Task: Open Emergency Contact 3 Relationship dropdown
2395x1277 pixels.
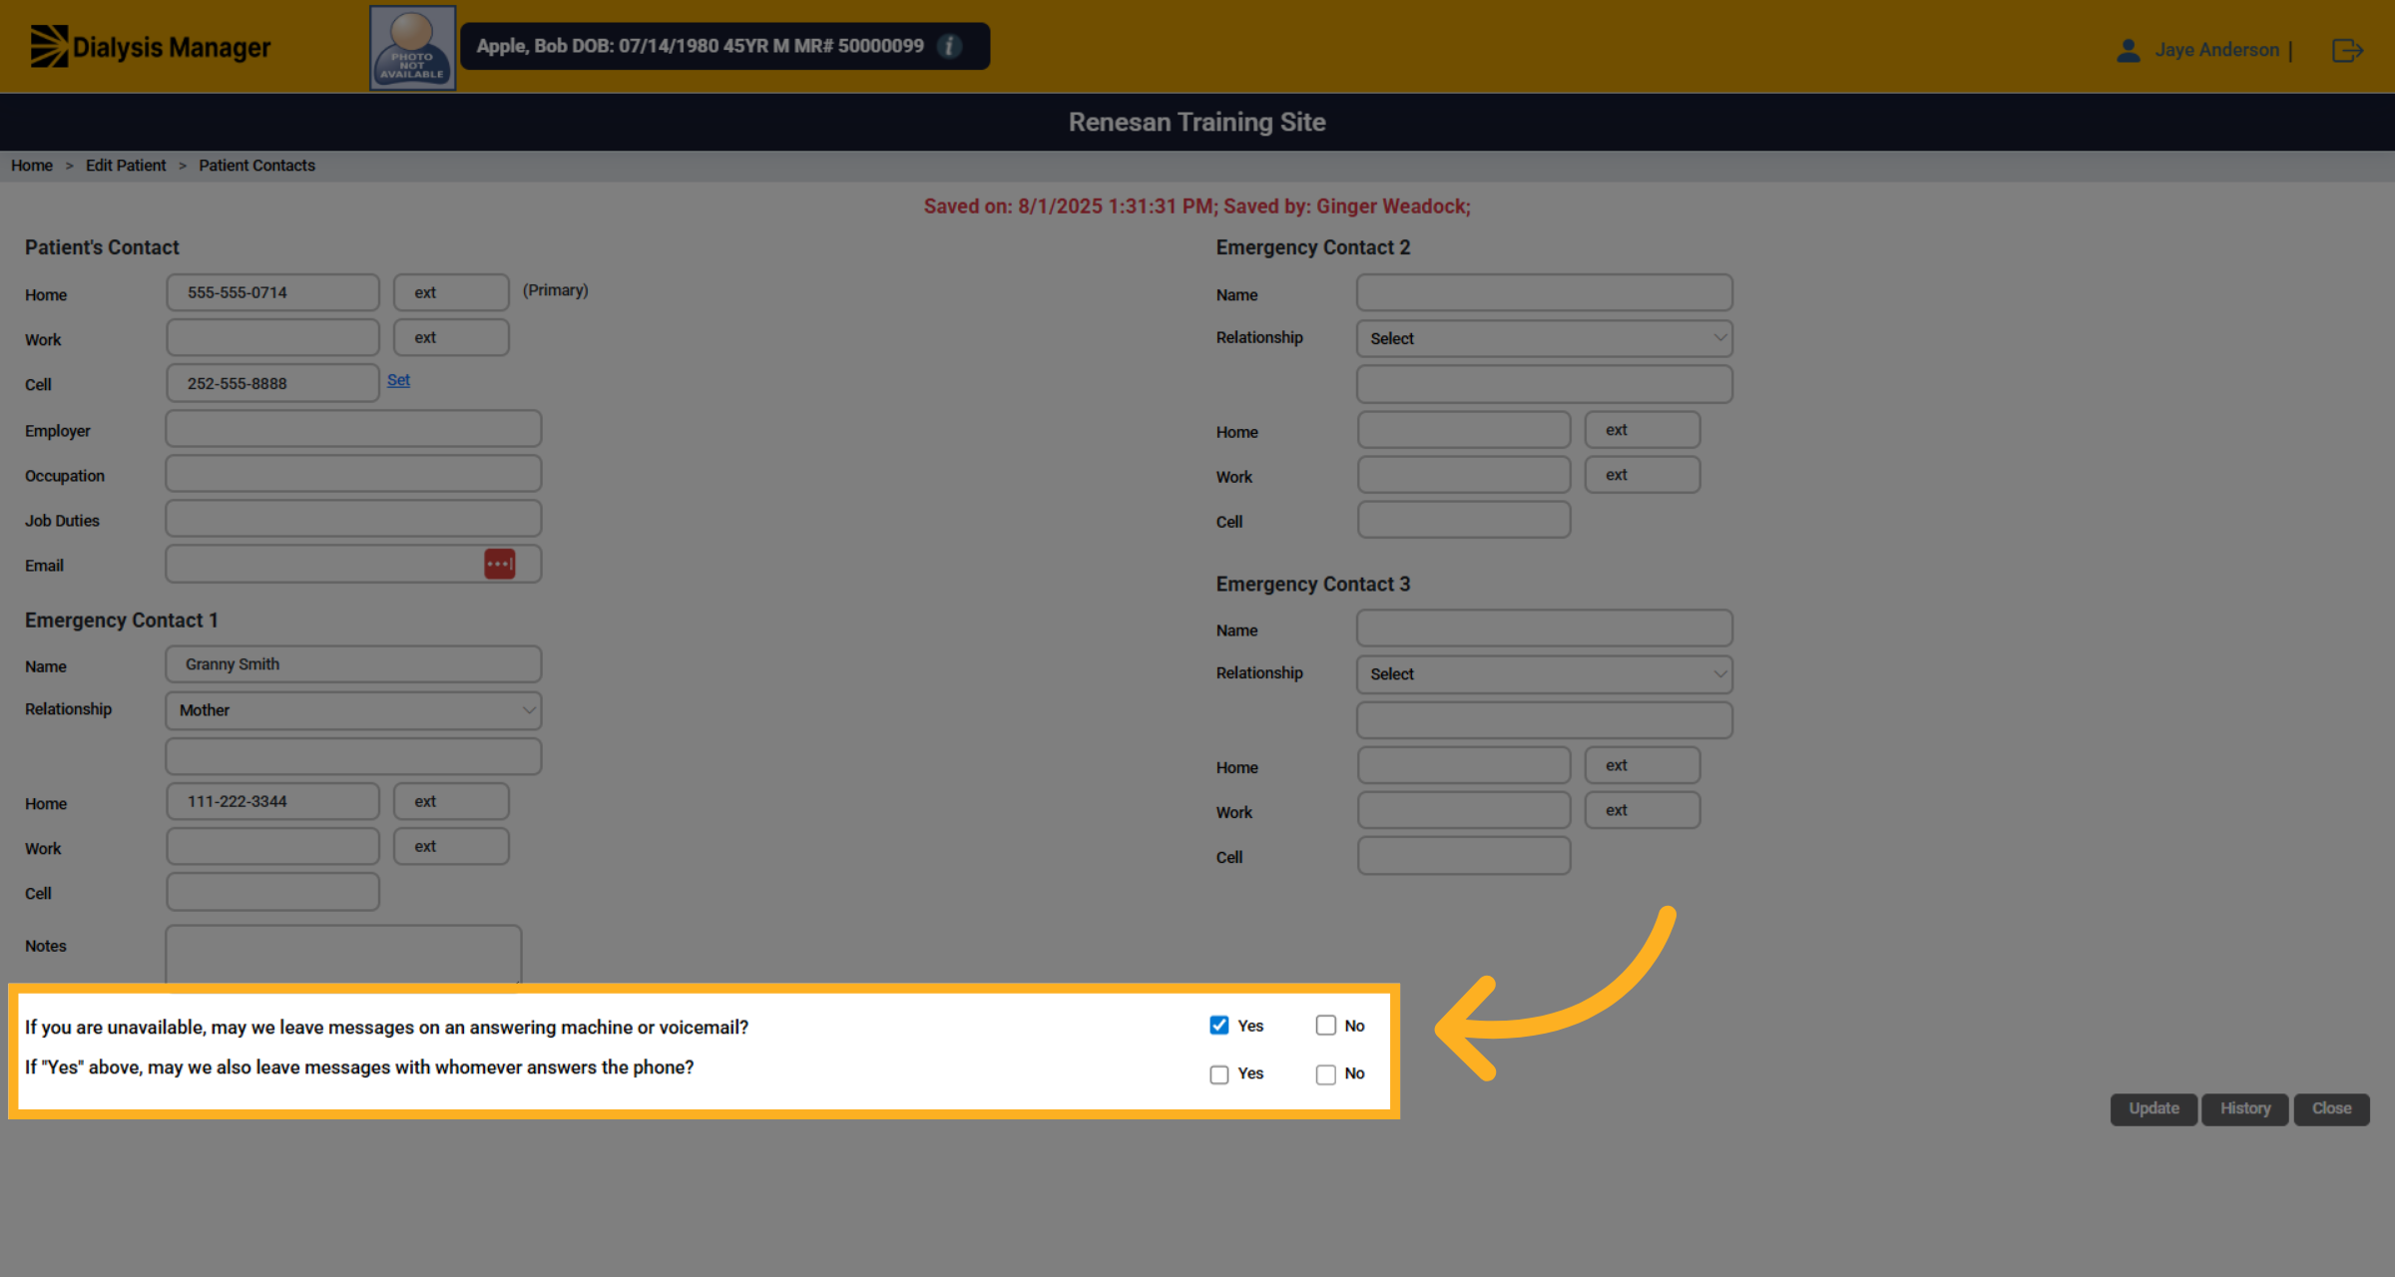Action: (x=1544, y=673)
